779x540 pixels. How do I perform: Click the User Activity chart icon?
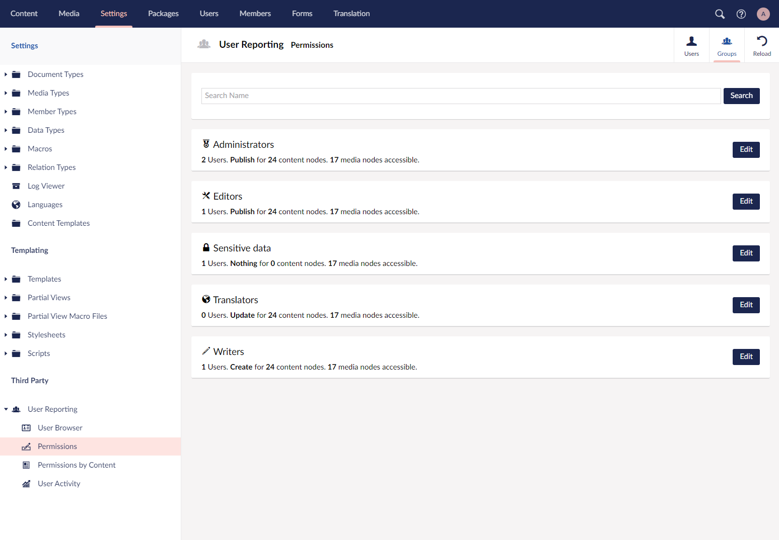26,484
